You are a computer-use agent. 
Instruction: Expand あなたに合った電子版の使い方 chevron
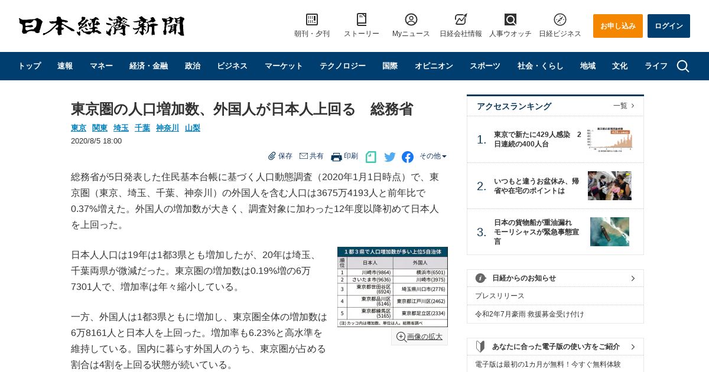pos(633,347)
